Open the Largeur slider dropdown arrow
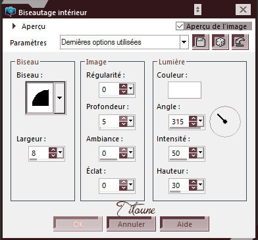This screenshot has width=258, height=240. pyautogui.click(x=60, y=153)
